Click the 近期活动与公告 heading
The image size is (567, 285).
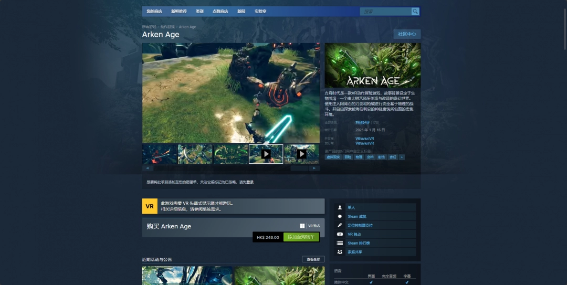pos(157,259)
